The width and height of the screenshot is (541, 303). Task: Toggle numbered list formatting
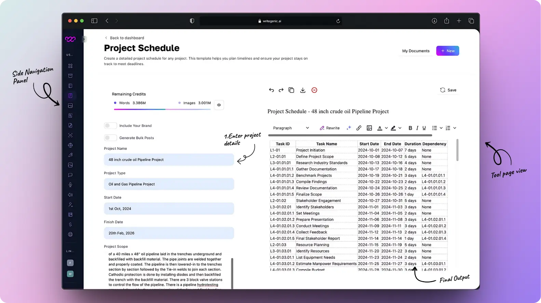point(448,128)
